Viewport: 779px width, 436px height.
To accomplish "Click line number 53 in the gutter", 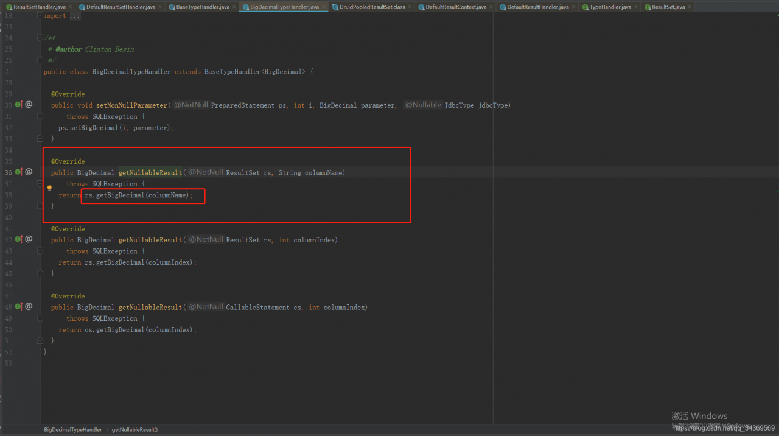I will tap(8, 364).
